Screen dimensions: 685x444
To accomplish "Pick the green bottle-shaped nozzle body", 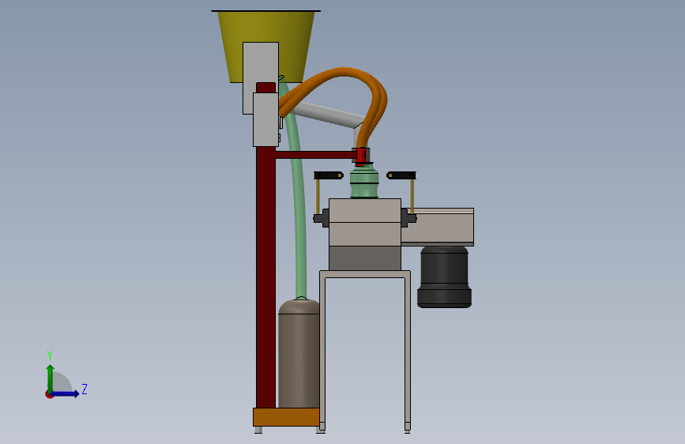I will (x=364, y=181).
